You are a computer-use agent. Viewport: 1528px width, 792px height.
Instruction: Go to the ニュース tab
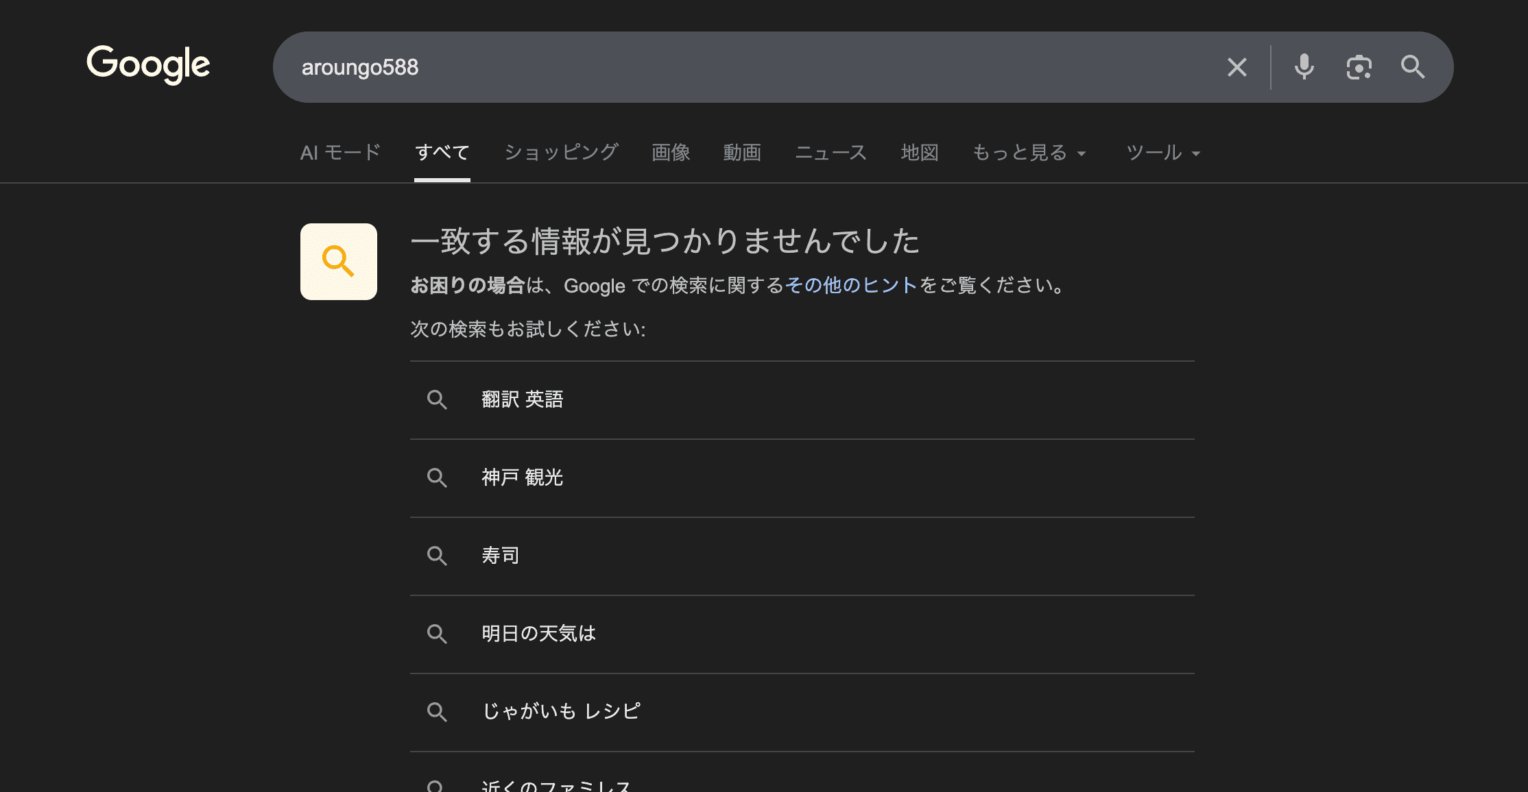[x=831, y=152]
